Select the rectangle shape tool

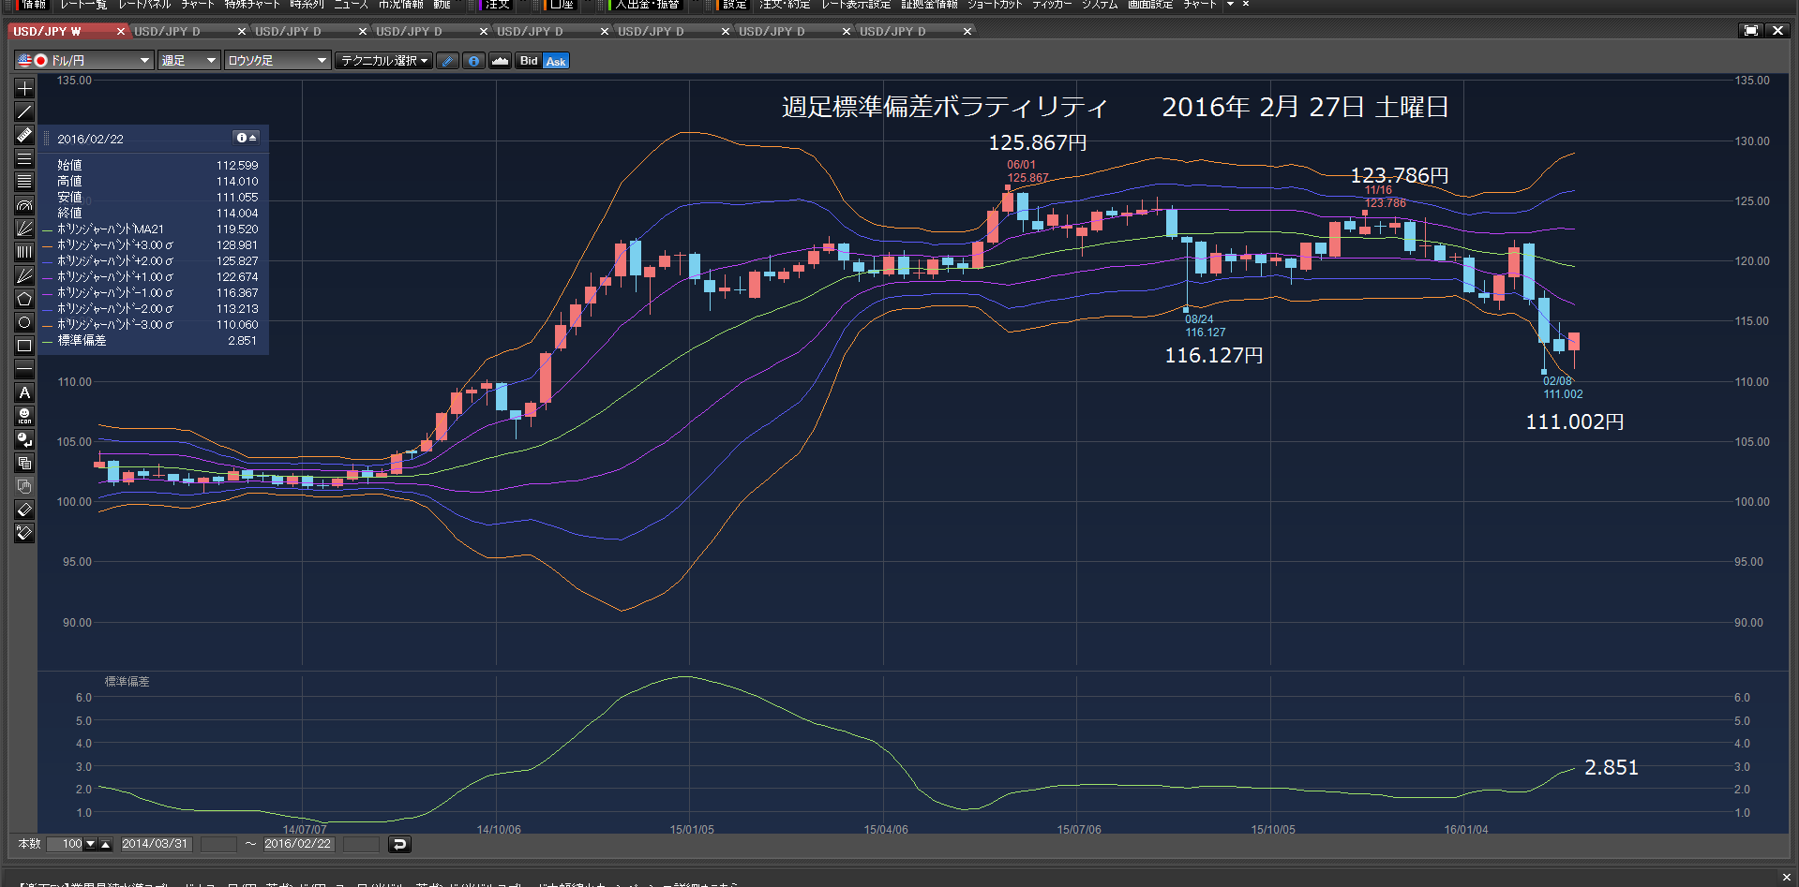[24, 346]
